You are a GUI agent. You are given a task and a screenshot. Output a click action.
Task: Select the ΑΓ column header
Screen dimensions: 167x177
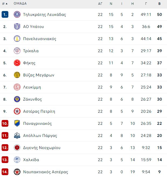tap(100, 3)
